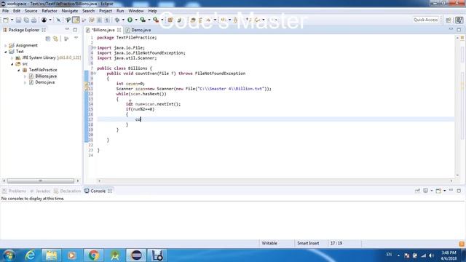Image resolution: width=466 pixels, height=262 pixels.
Task: Open dropdown arrow next to External Tools icon
Action: pyautogui.click(x=162, y=20)
